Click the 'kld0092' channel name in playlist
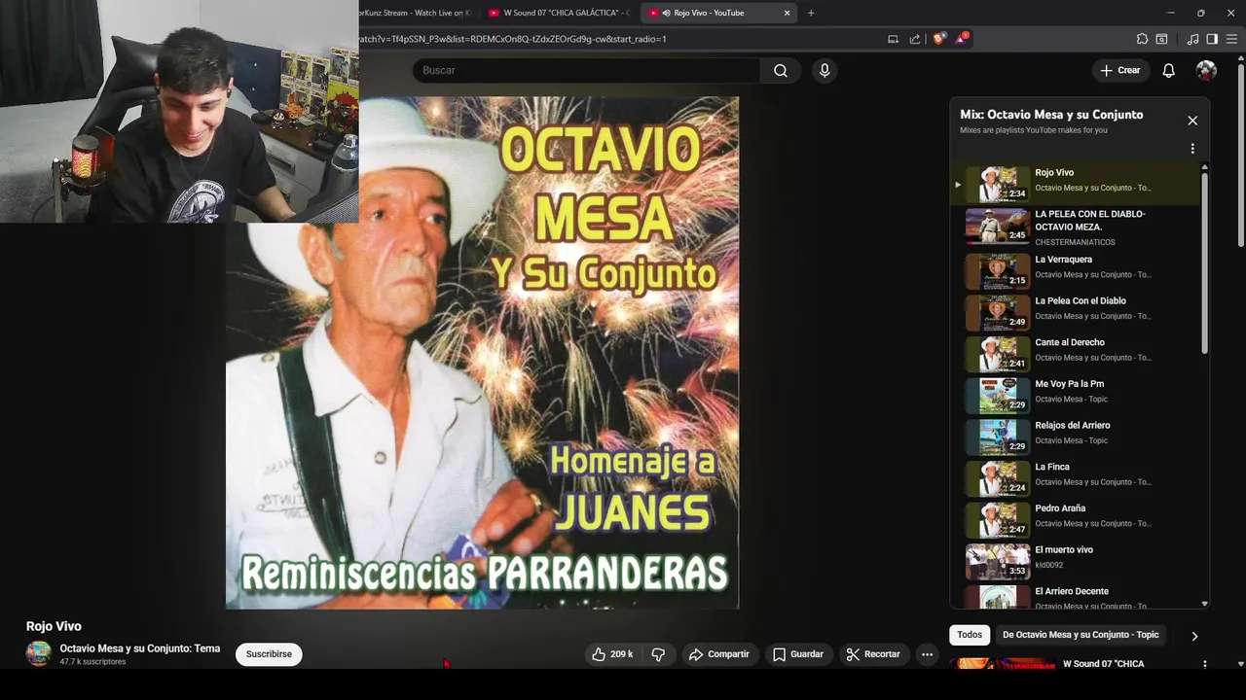The image size is (1246, 700). 1048,565
